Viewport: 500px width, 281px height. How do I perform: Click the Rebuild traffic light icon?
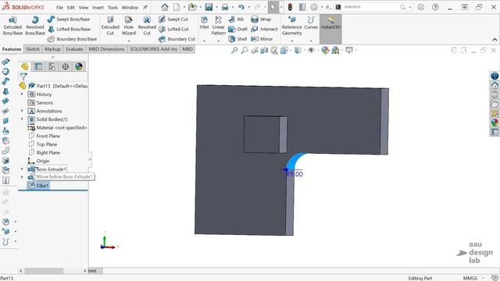coord(290,7)
